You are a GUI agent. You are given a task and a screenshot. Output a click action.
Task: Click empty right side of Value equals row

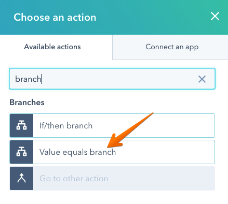(x=166, y=152)
